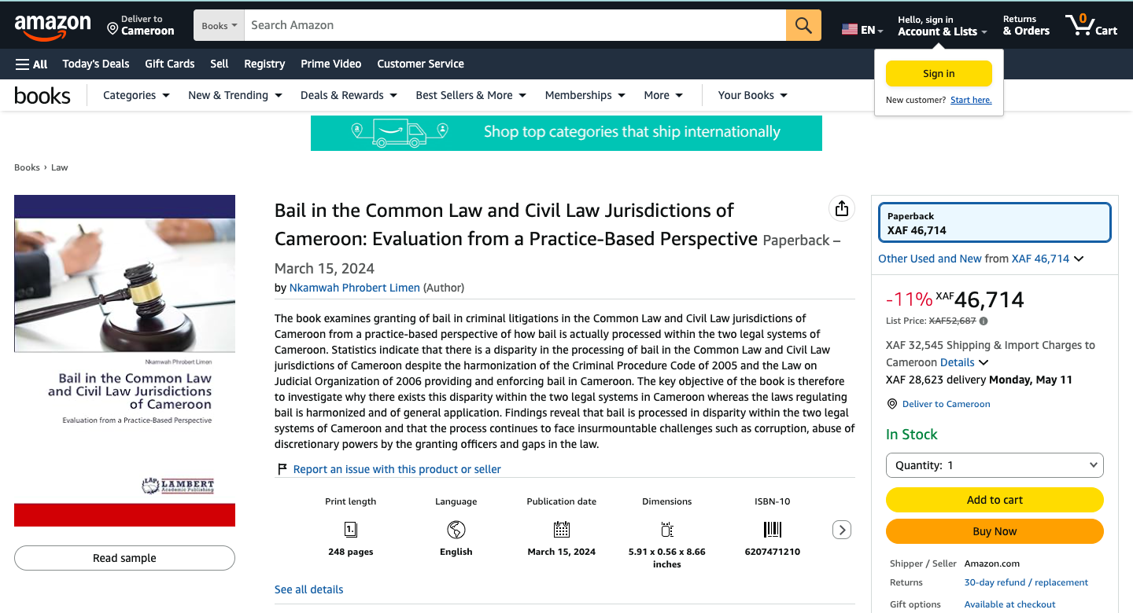Viewport: 1133px width, 613px height.
Task: Select the Paperback format option
Action: (994, 222)
